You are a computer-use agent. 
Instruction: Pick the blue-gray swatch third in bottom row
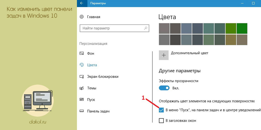coord(187,40)
